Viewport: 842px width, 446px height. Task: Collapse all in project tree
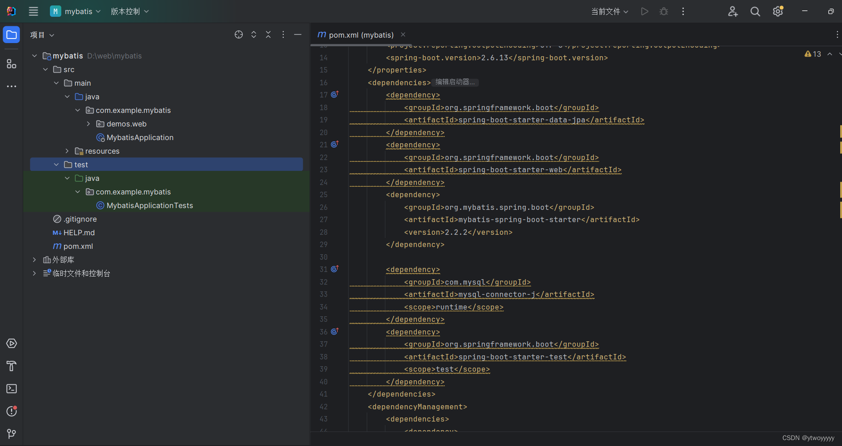268,34
